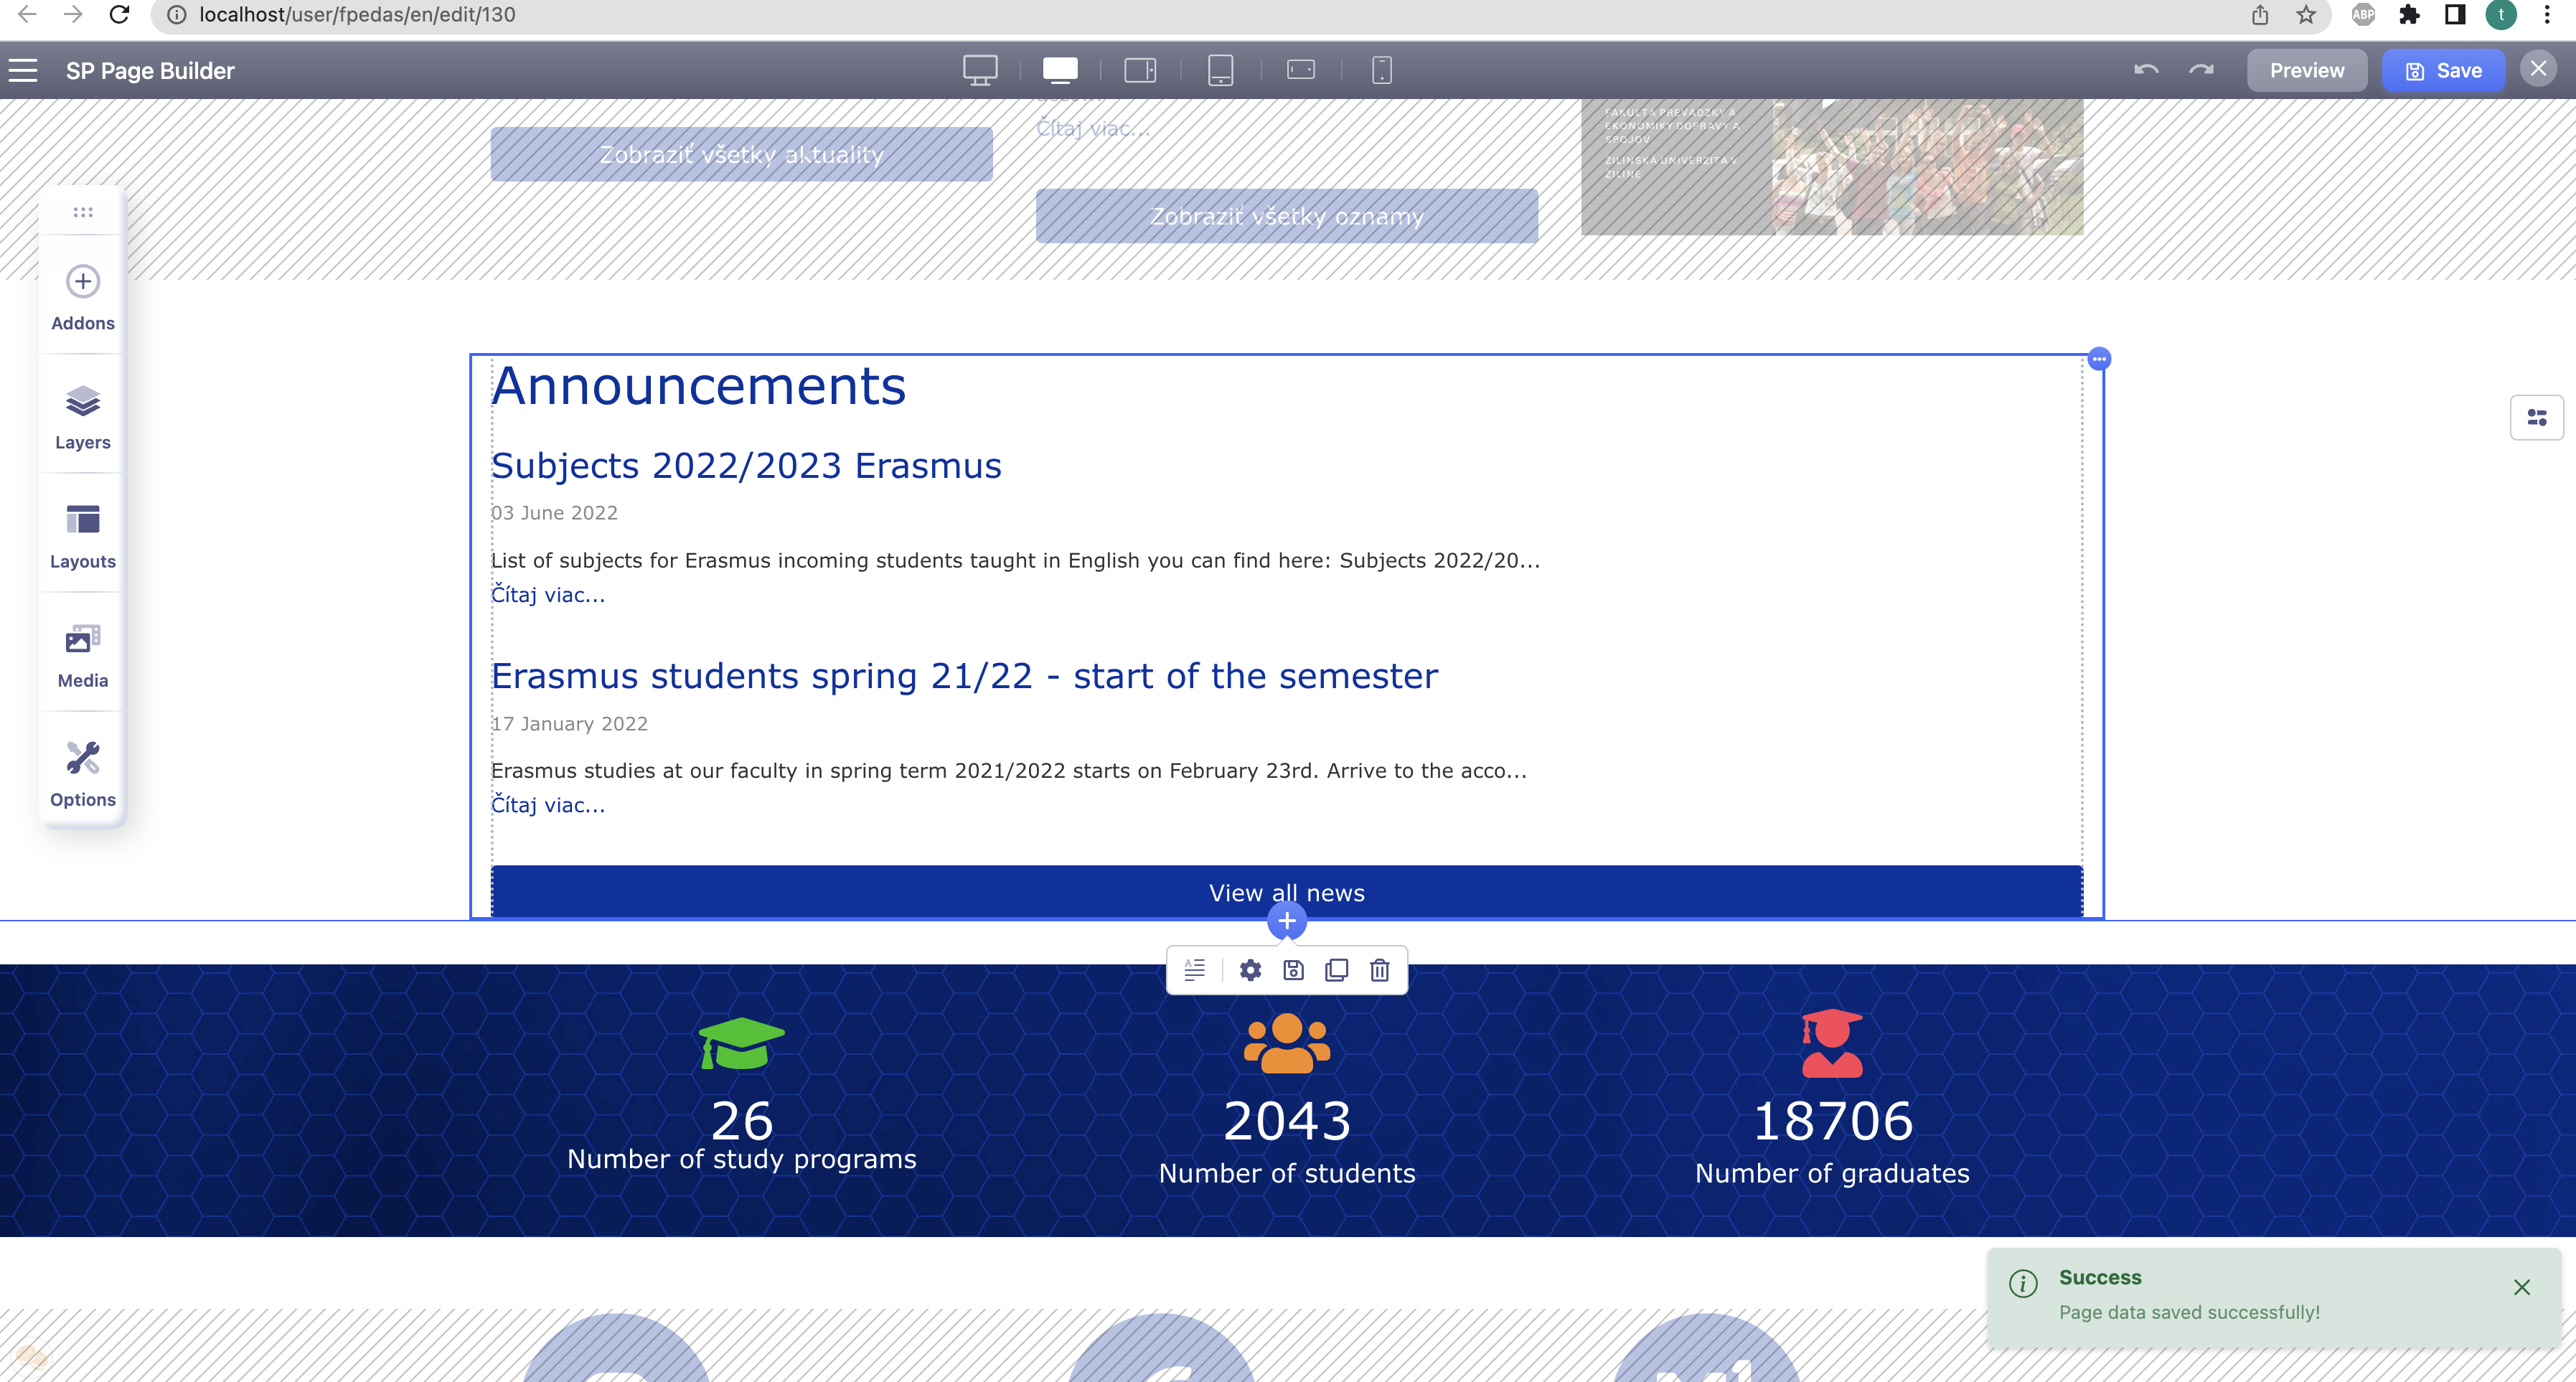Screen dimensions: 2576x1382
Task: Open the AdBlock extension icon
Action: coord(2363,15)
